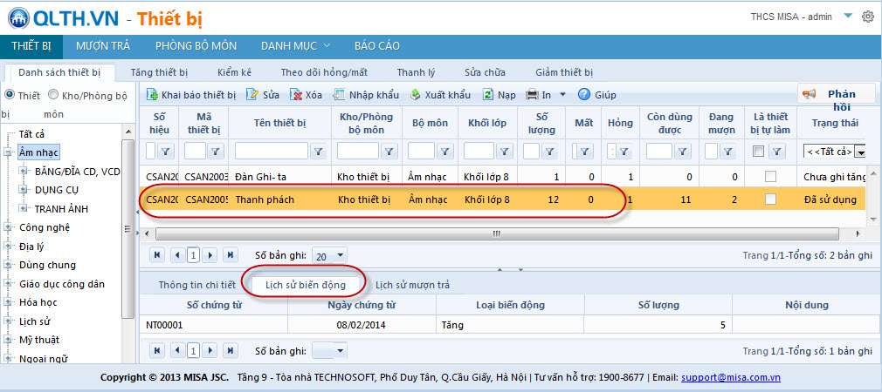
Task: Click the support@misa.com.vn email link
Action: (x=730, y=377)
